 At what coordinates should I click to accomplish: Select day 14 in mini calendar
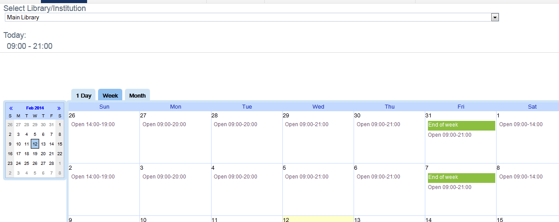point(51,144)
